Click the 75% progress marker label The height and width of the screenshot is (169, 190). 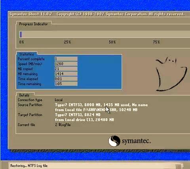(156, 42)
